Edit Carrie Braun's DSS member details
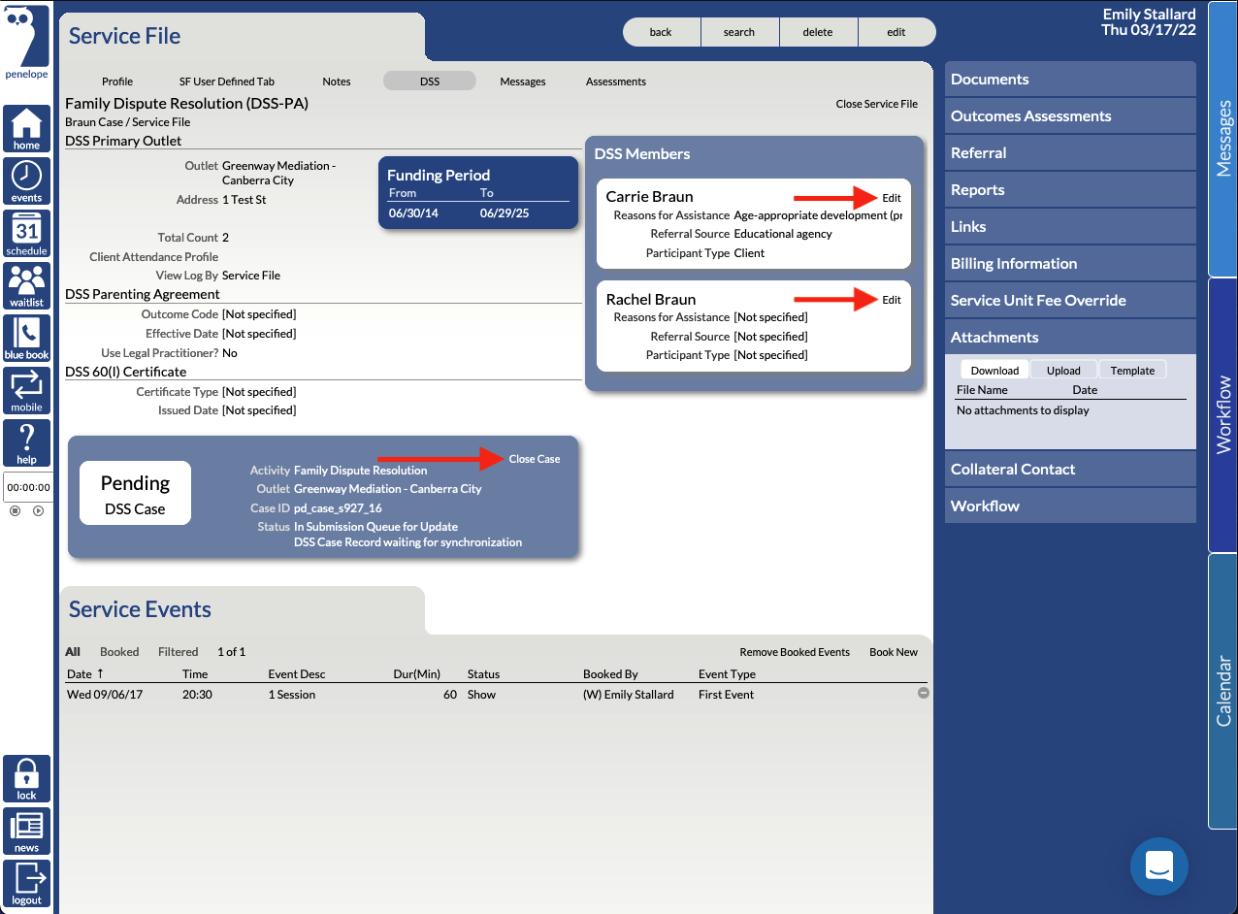 pyautogui.click(x=892, y=198)
